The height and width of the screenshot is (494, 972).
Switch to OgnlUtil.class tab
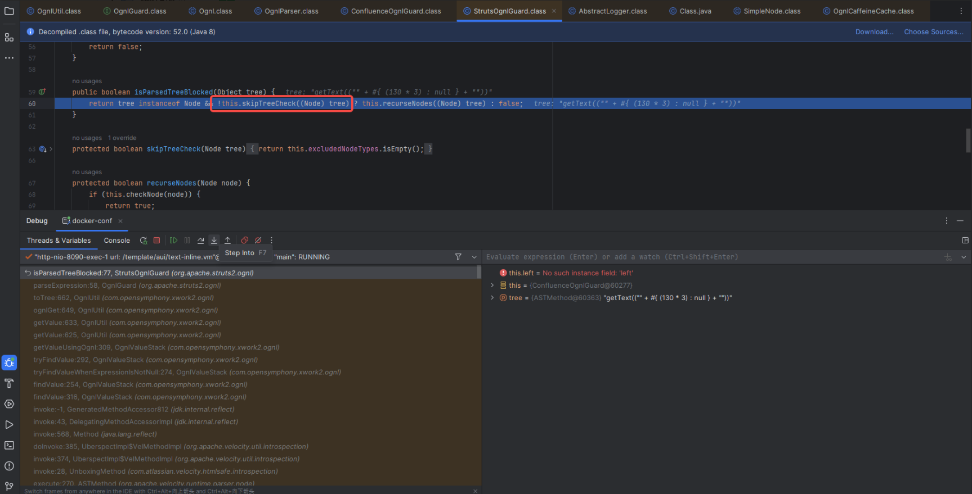[x=53, y=11]
